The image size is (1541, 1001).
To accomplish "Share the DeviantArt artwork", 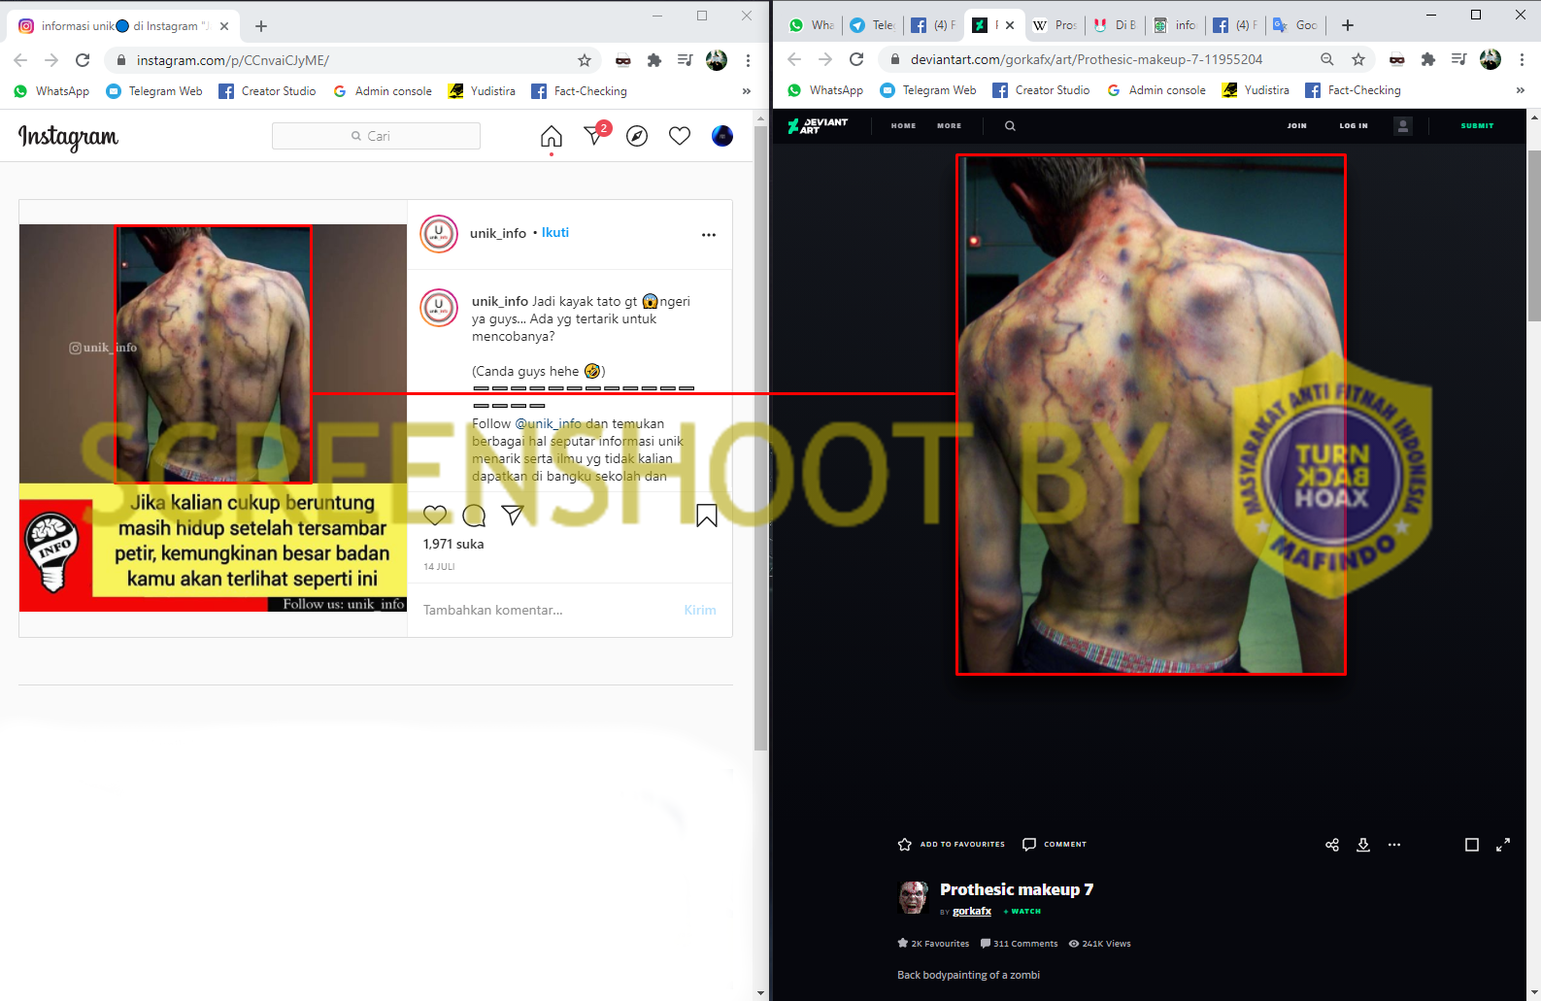I will click(x=1332, y=845).
